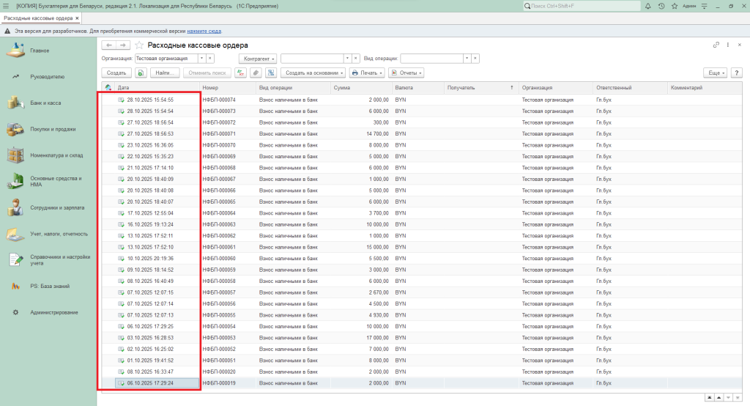750x406 pixels.
Task: Open favorites star in title bar
Action: [x=673, y=6]
